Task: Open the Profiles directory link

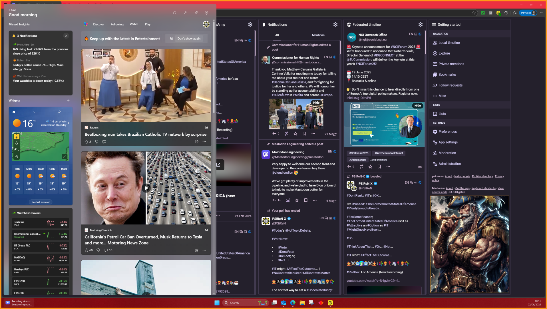Action: [482, 176]
